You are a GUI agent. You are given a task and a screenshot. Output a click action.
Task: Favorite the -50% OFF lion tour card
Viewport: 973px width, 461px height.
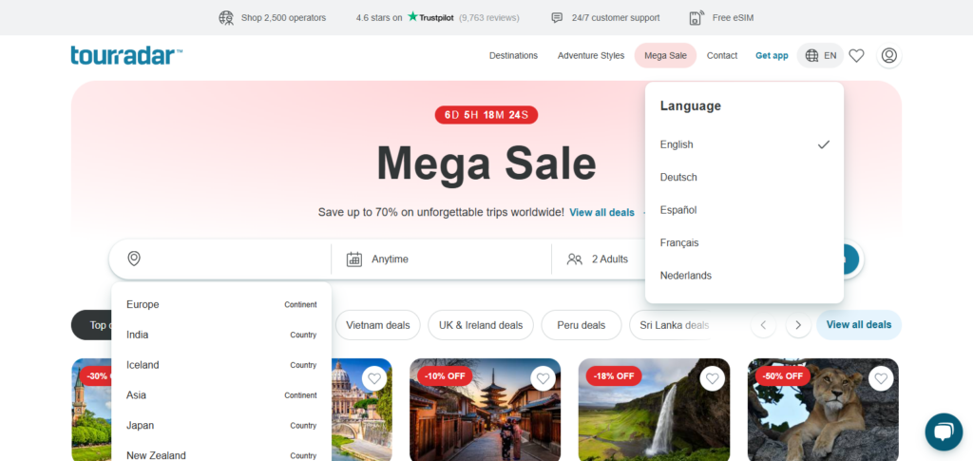[881, 378]
